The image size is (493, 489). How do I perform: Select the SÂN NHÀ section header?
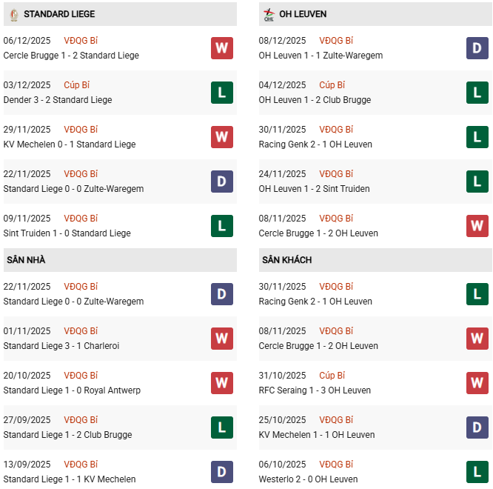pos(27,260)
